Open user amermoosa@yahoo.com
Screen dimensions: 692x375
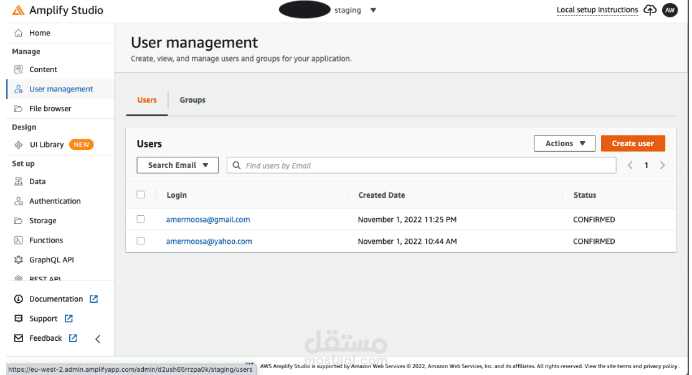(x=209, y=241)
